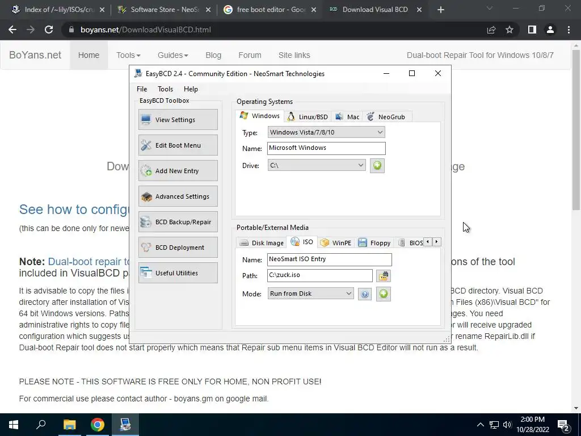Open the Tools dropdown on BoYans.net
This screenshot has height=436, width=581.
128,55
